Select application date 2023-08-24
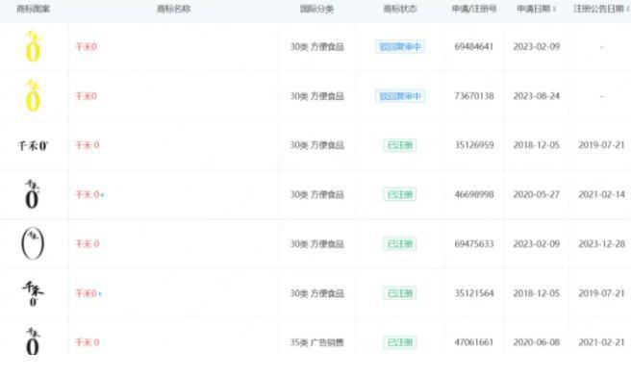Image resolution: width=631 pixels, height=376 pixels. tap(537, 96)
